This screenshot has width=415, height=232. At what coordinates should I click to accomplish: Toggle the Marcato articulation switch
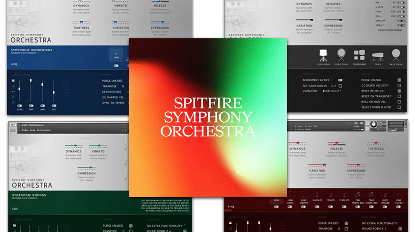(x=317, y=207)
